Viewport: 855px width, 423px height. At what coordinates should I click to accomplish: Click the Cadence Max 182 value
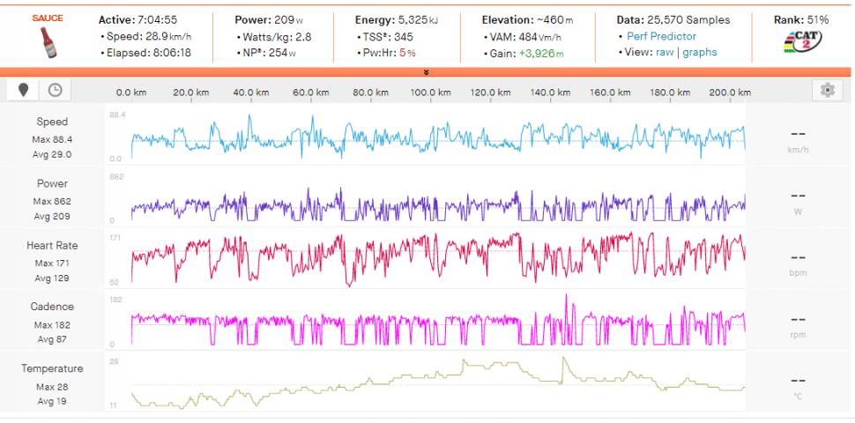point(52,325)
